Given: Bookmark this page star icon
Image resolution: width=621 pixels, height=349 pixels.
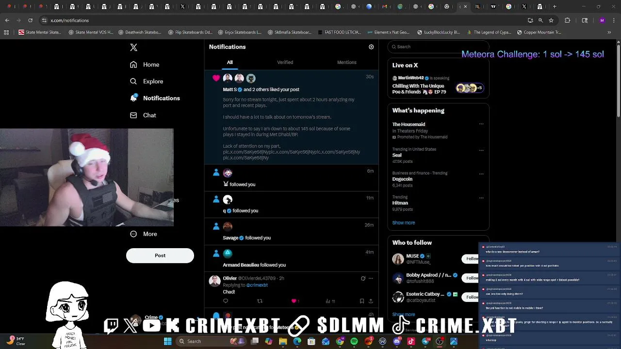Looking at the screenshot, I should 551,20.
